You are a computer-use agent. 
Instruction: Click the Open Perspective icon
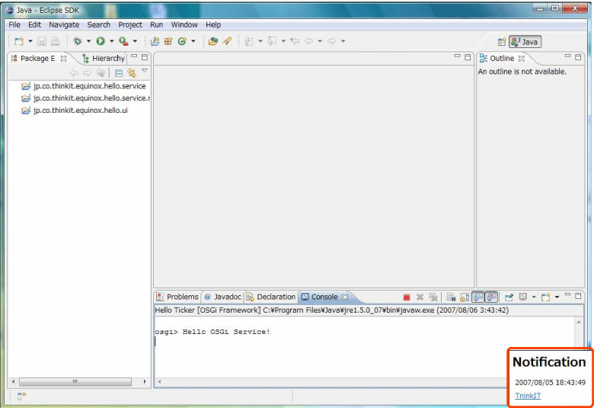[x=502, y=42]
